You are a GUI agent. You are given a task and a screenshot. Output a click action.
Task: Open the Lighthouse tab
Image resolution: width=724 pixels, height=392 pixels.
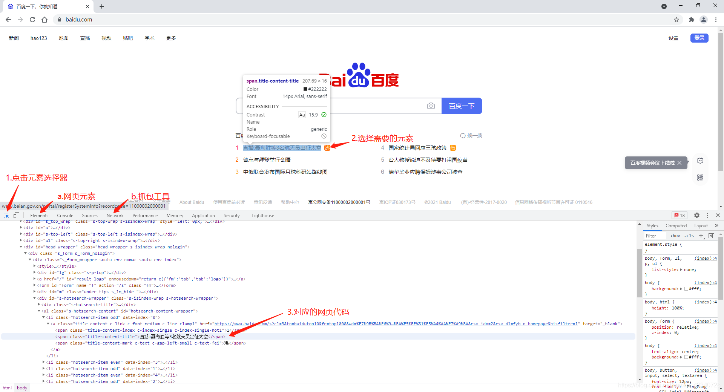(x=263, y=216)
